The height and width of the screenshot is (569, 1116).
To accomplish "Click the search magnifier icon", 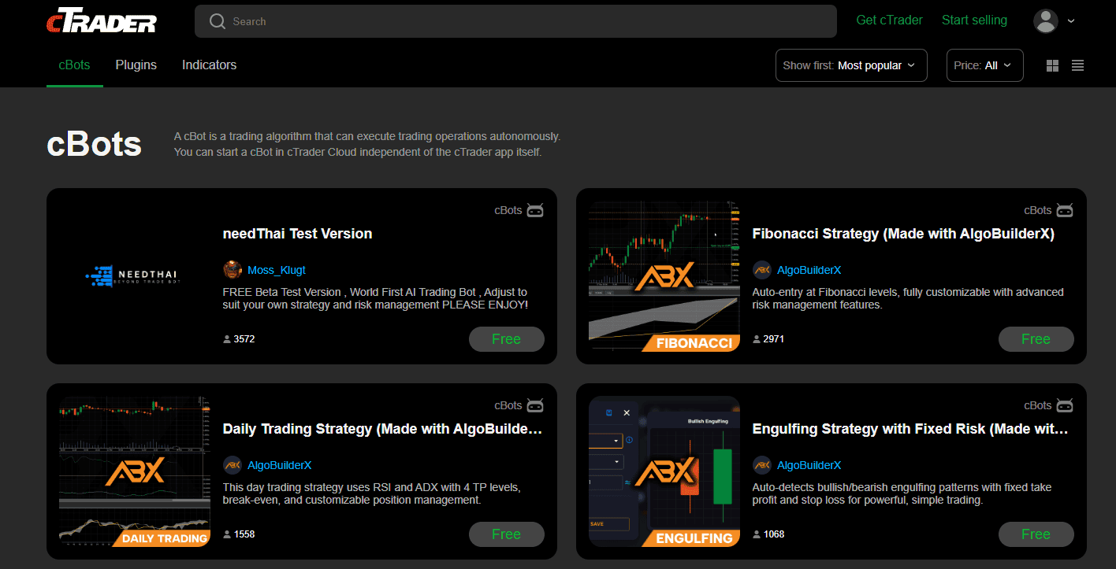I will [x=218, y=21].
